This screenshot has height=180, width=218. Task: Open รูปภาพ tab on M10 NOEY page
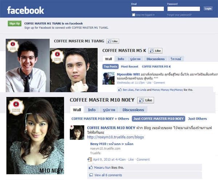coord(109,110)
